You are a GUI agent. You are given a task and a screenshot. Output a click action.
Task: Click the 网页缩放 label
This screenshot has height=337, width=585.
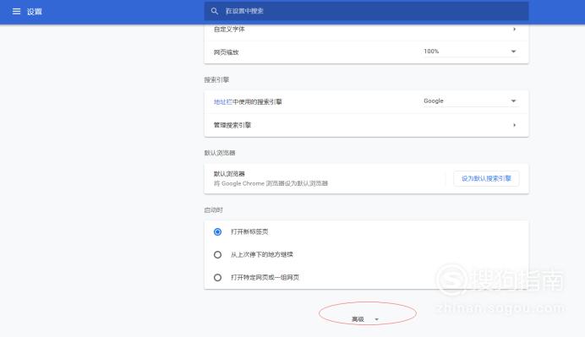click(x=226, y=52)
